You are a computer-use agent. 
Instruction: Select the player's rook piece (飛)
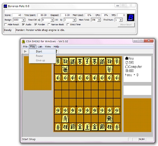point(109,119)
